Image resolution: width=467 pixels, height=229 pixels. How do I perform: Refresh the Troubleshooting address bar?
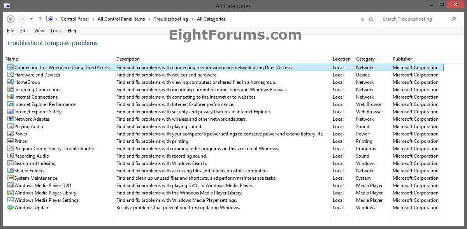(x=371, y=19)
